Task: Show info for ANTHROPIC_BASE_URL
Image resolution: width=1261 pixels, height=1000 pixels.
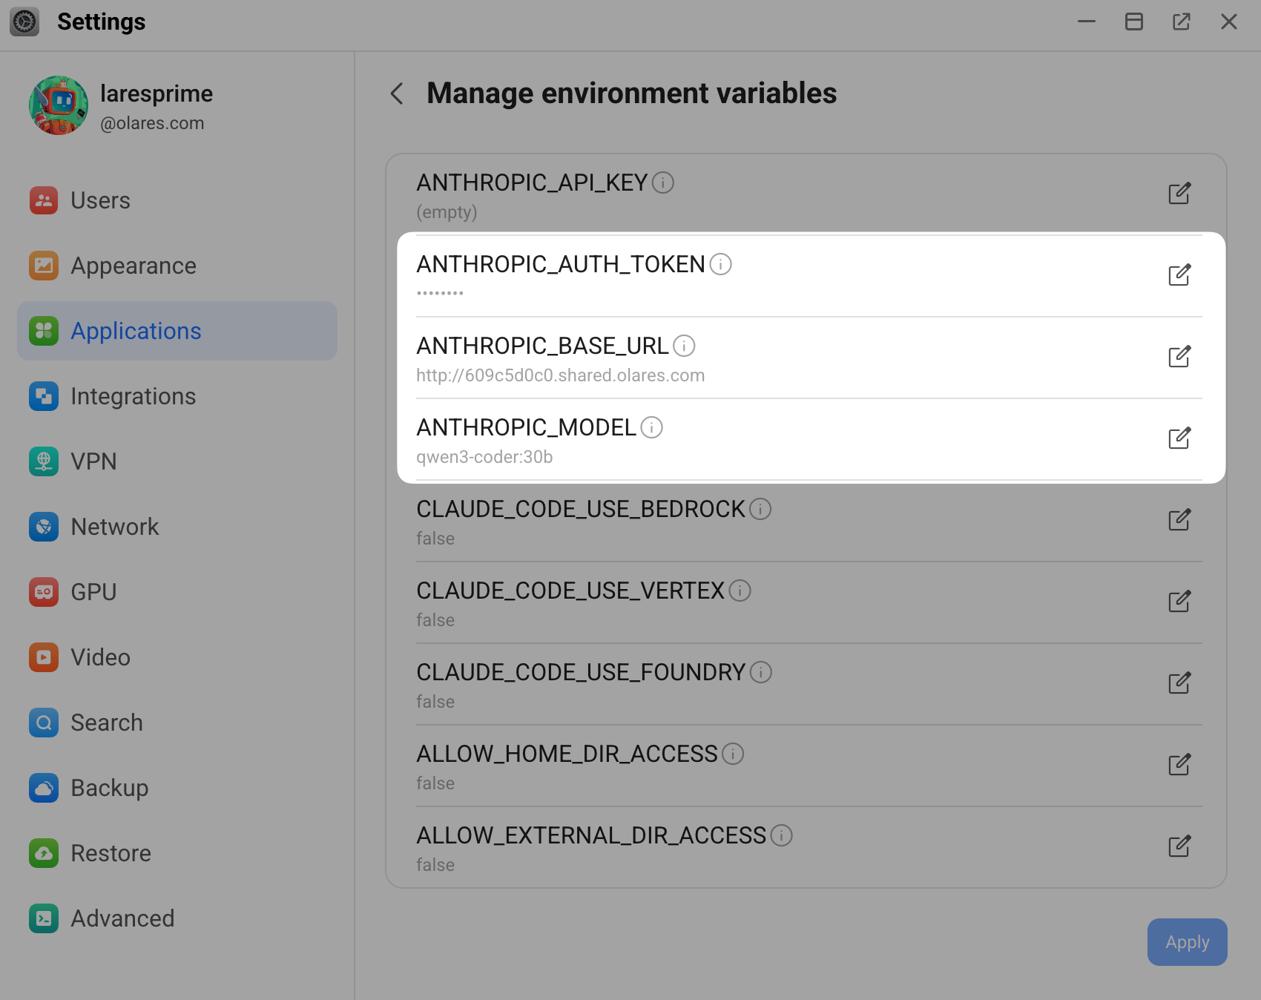Action: [x=684, y=346]
